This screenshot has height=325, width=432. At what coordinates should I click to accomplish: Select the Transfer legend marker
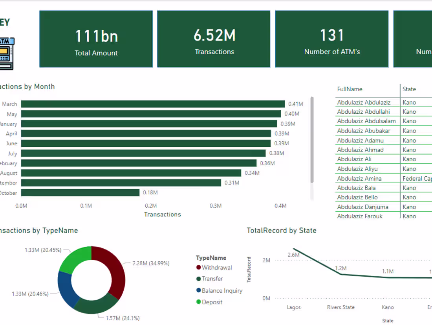coord(199,279)
